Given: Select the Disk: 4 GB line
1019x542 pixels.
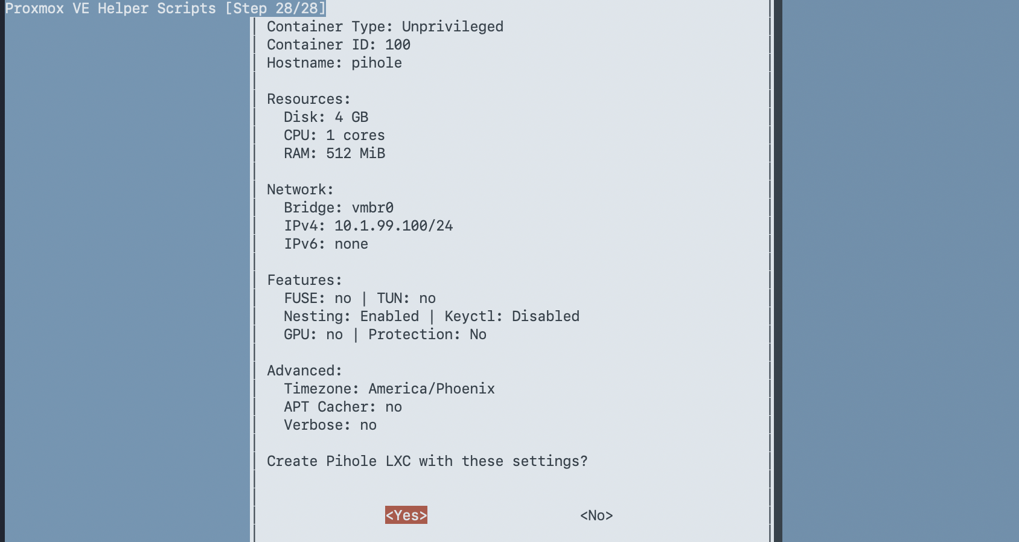Looking at the screenshot, I should click(327, 117).
